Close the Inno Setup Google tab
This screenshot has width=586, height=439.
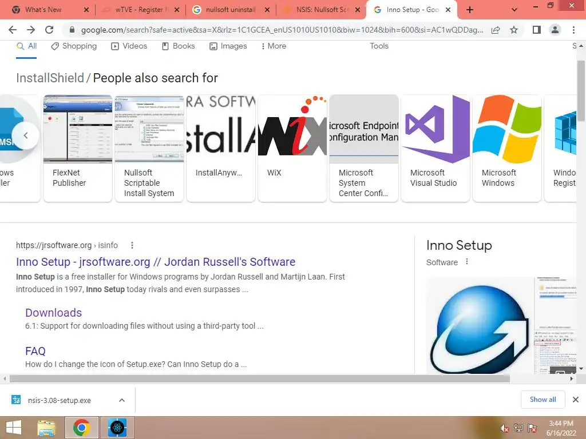(448, 10)
